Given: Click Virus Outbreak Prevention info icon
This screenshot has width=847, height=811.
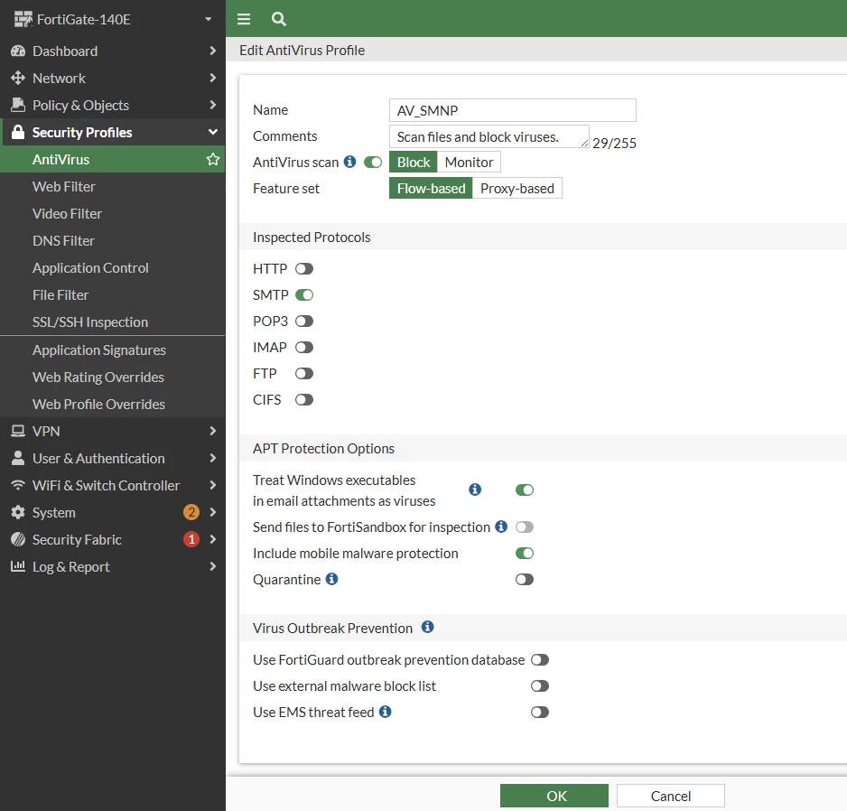Looking at the screenshot, I should point(427,627).
